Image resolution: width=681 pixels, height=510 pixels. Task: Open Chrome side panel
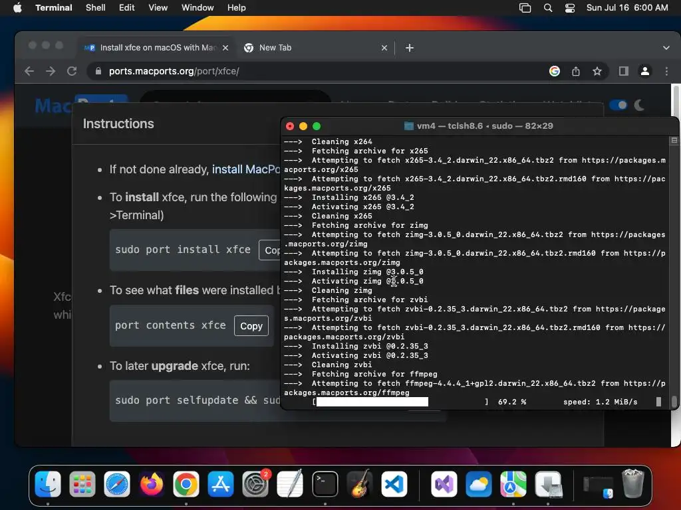pyautogui.click(x=624, y=71)
